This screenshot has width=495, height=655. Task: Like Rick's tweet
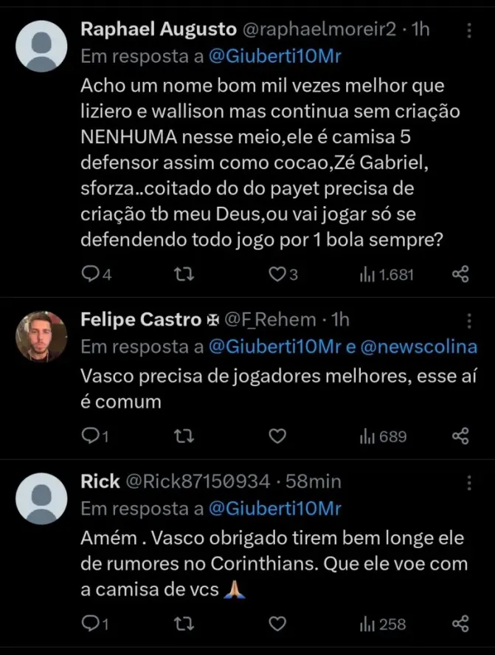(277, 624)
